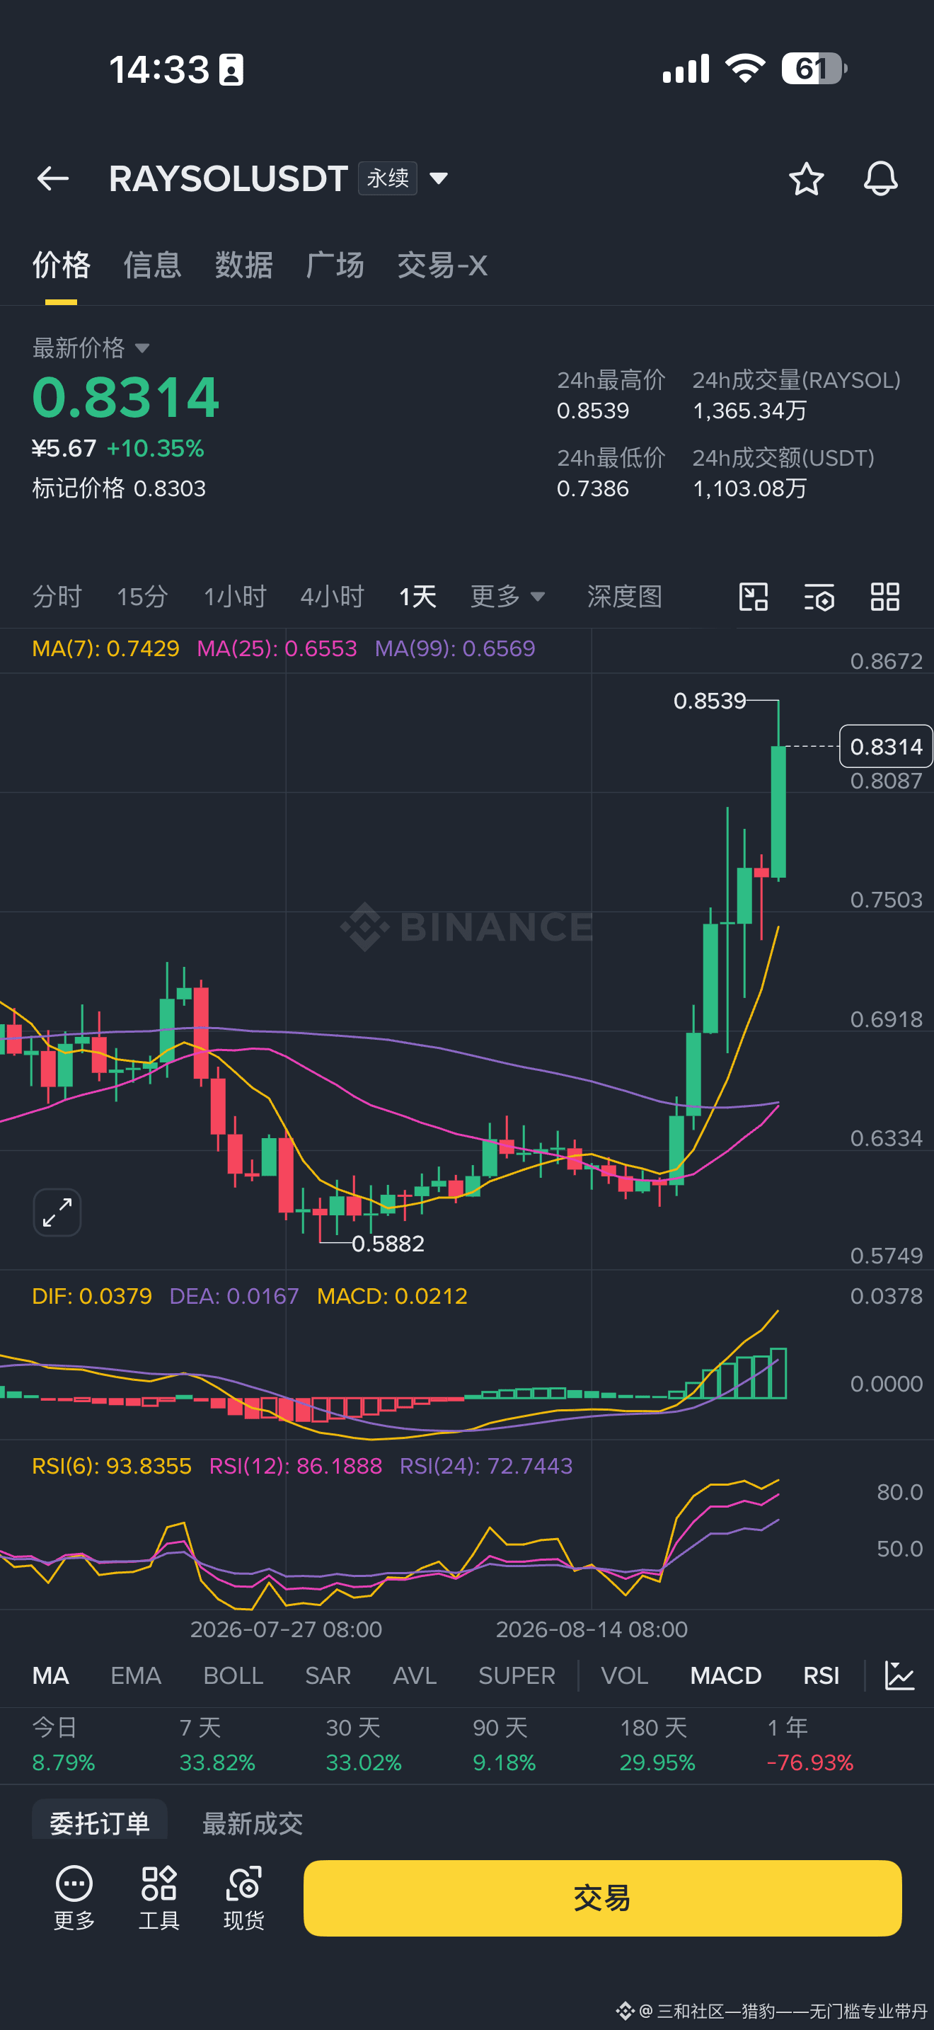Tap the battery indicator in status bar
Image resolution: width=934 pixels, height=2030 pixels.
pos(814,69)
